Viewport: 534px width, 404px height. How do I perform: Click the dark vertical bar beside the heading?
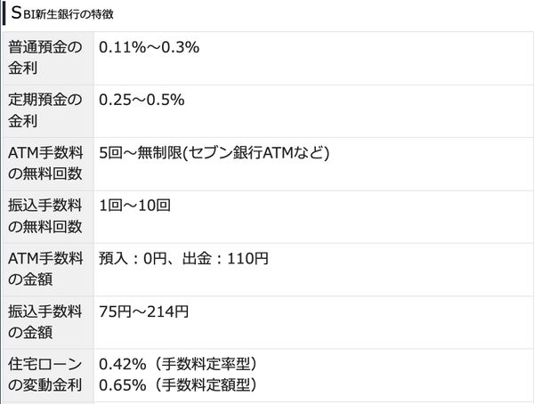pos(3,15)
